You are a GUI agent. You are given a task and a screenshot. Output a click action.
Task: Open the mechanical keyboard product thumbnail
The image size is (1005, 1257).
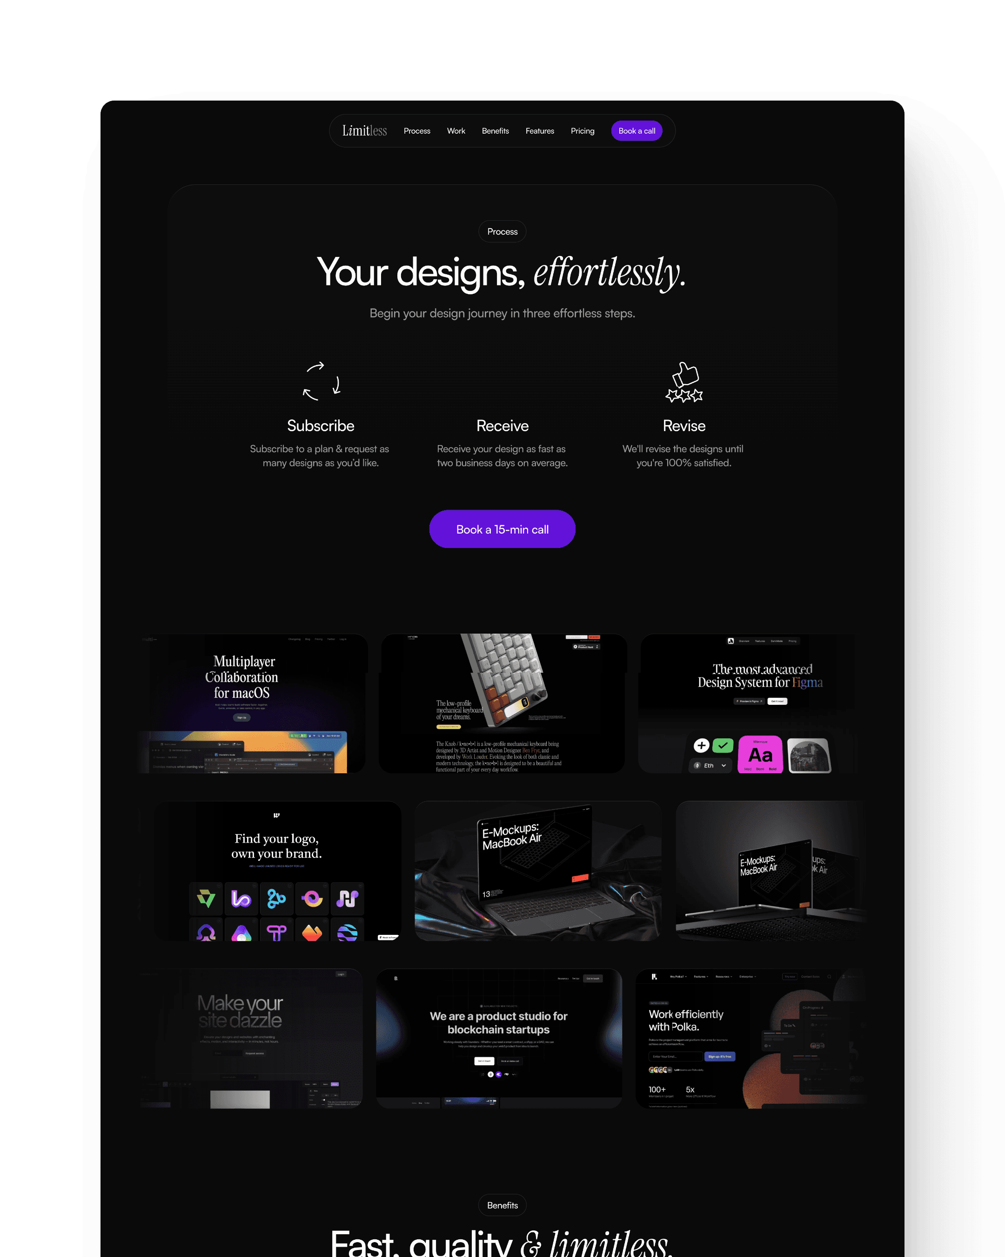pos(502,706)
